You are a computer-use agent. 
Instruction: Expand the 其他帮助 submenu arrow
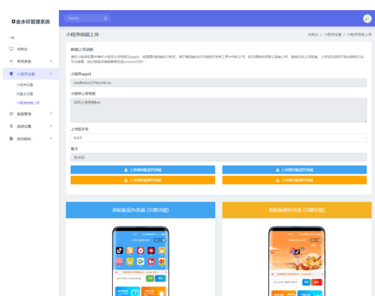tap(51, 139)
